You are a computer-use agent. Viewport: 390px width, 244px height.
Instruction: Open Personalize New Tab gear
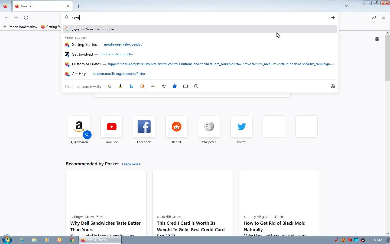pos(377,39)
